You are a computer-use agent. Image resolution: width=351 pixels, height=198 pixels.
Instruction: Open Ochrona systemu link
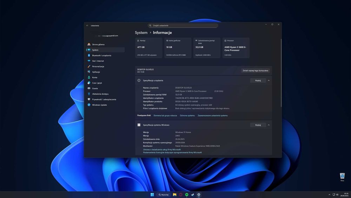pos(187,115)
